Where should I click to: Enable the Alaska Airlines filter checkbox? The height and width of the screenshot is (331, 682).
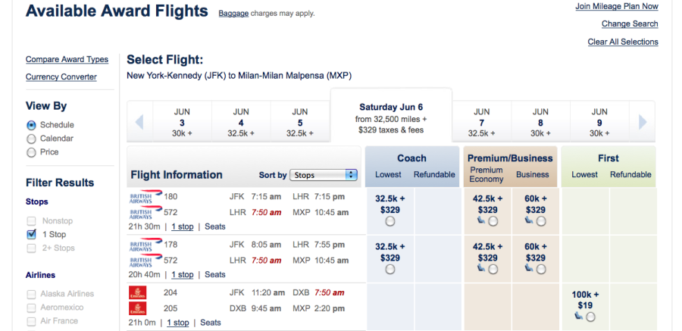[x=31, y=294]
